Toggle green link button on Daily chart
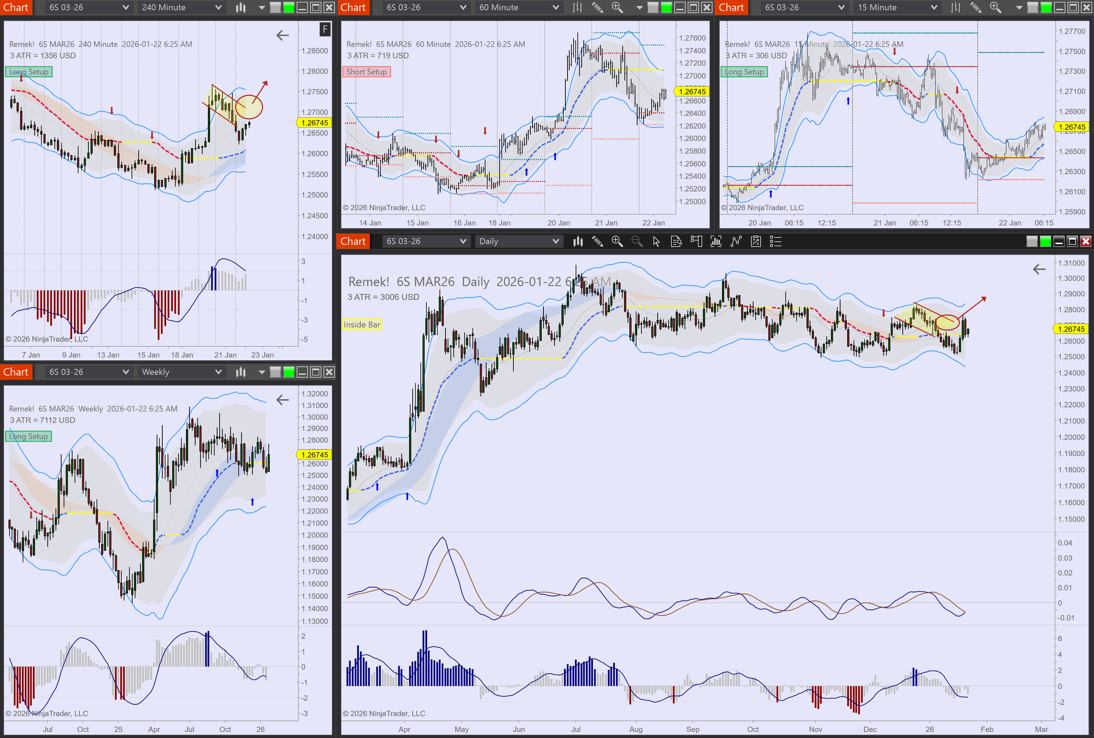The image size is (1094, 738). (1045, 241)
